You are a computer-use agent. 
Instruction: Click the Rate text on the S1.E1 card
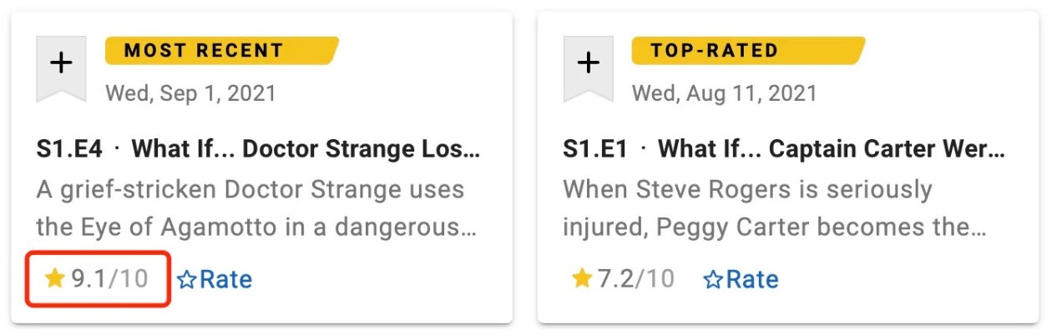pos(752,279)
